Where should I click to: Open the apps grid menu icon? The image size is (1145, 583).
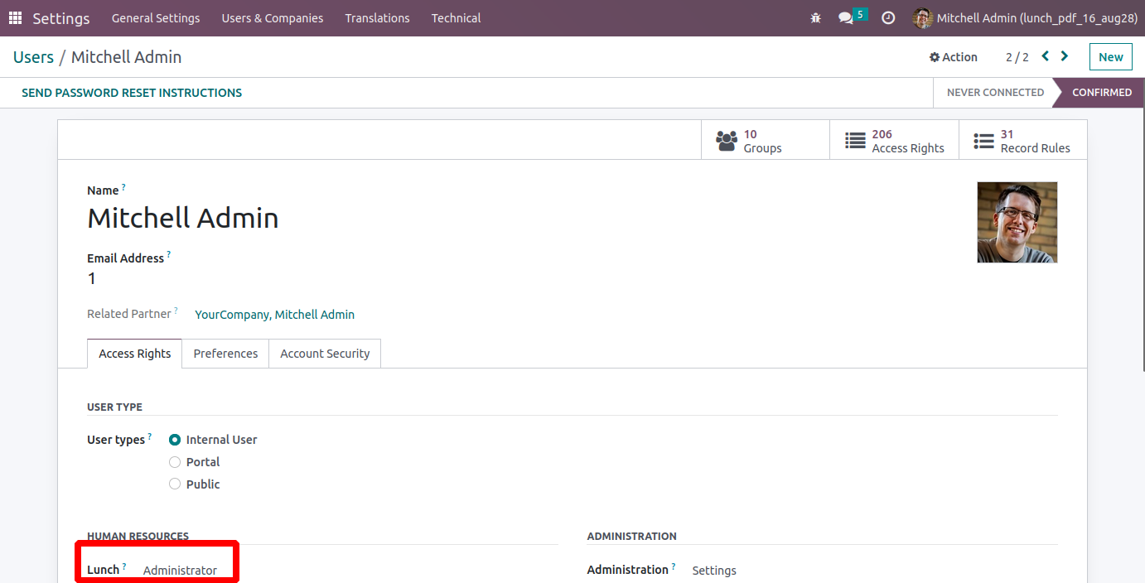pyautogui.click(x=15, y=18)
